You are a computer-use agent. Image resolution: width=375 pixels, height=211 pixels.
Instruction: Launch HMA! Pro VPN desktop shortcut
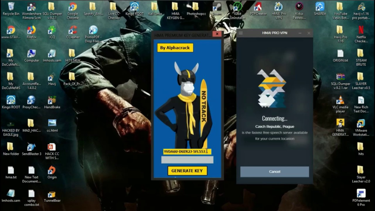coord(279,11)
